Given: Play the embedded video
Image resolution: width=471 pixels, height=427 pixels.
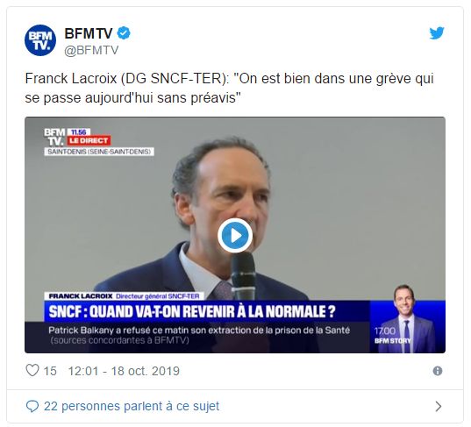Looking at the screenshot, I should [235, 236].
